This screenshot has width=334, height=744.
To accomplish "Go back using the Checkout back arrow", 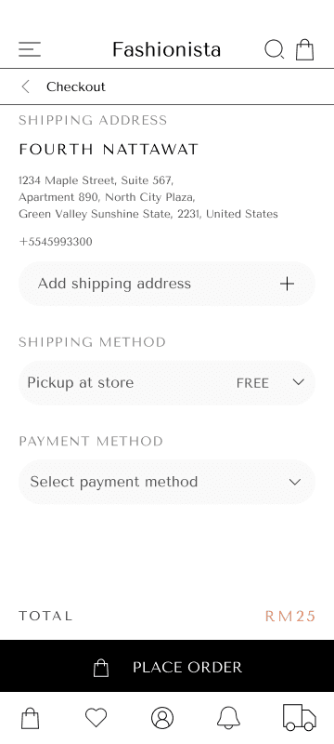I will coord(26,86).
